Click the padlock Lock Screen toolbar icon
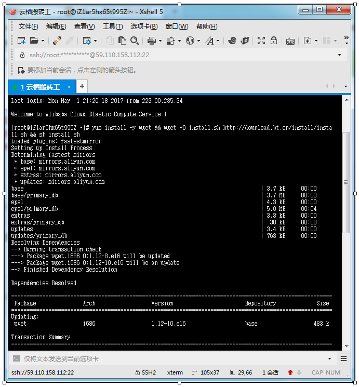The width and height of the screenshot is (359, 387). coord(274,41)
